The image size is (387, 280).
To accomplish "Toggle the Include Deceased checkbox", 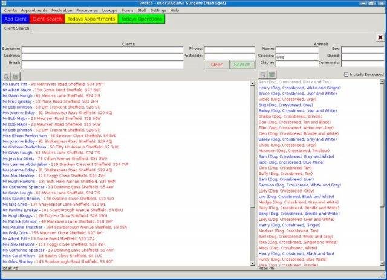I will [346, 74].
